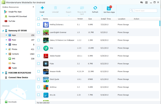
Task: Check the Adobe Reader checkbox
Action: pos(38,56)
